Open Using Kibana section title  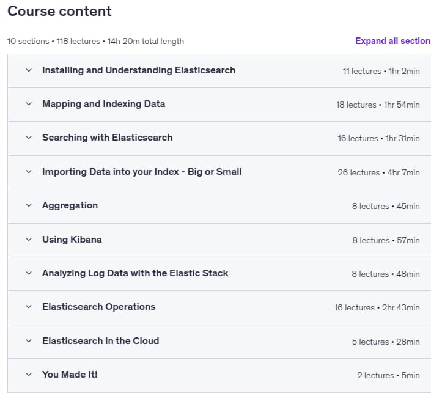(72, 240)
